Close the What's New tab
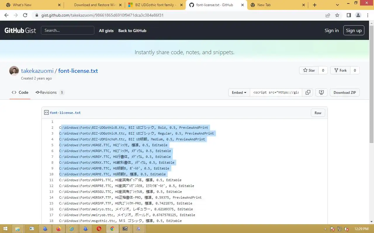Viewport: 374px width, 233px height. (x=59, y=5)
